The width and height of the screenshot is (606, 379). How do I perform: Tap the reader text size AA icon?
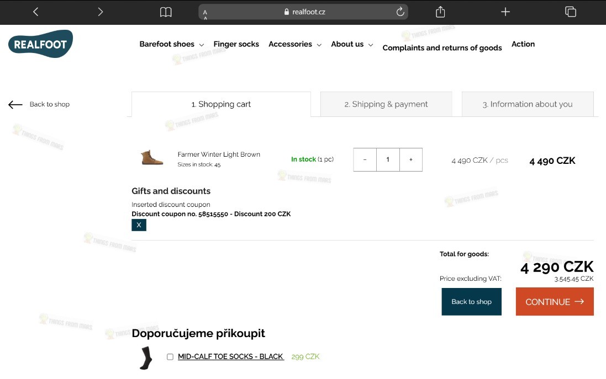click(205, 14)
